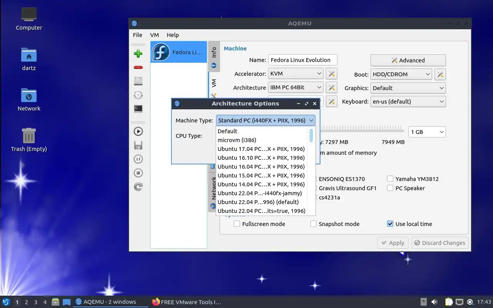Click the red minus Delete VM icon
The width and height of the screenshot is (493, 308).
[138, 67]
